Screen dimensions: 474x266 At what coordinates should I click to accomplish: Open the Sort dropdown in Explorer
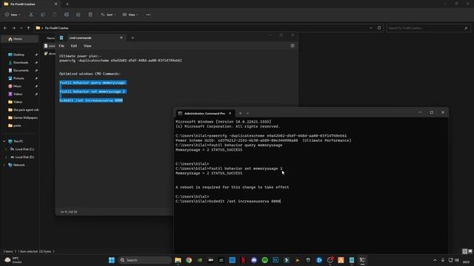pyautogui.click(x=108, y=15)
